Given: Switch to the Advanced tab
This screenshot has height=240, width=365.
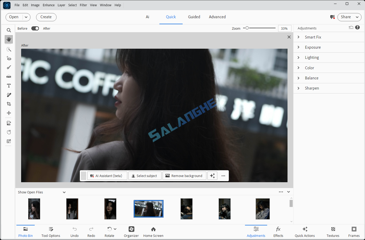Looking at the screenshot, I should pyautogui.click(x=217, y=17).
